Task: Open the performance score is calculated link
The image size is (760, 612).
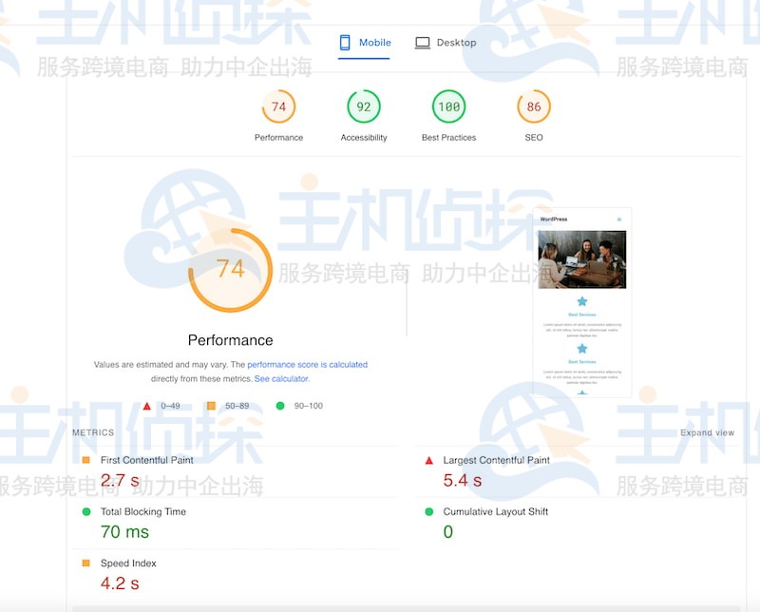Action: 308,364
